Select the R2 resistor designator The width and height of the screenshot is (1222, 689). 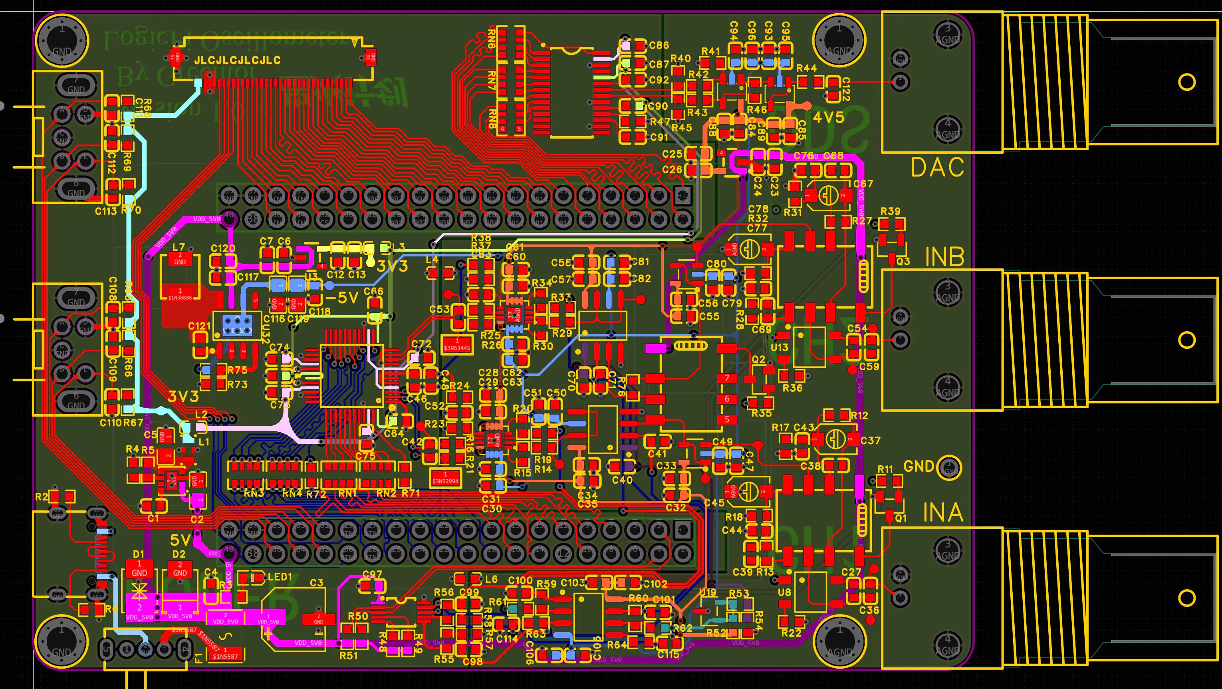[x=42, y=496]
